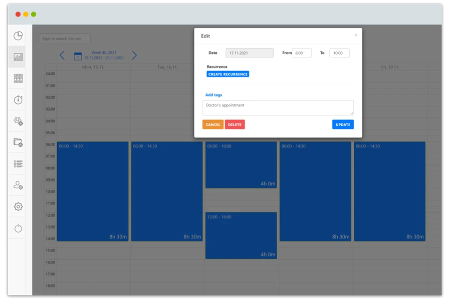
Task: Open the calendar date picker icon
Action: pos(78,56)
